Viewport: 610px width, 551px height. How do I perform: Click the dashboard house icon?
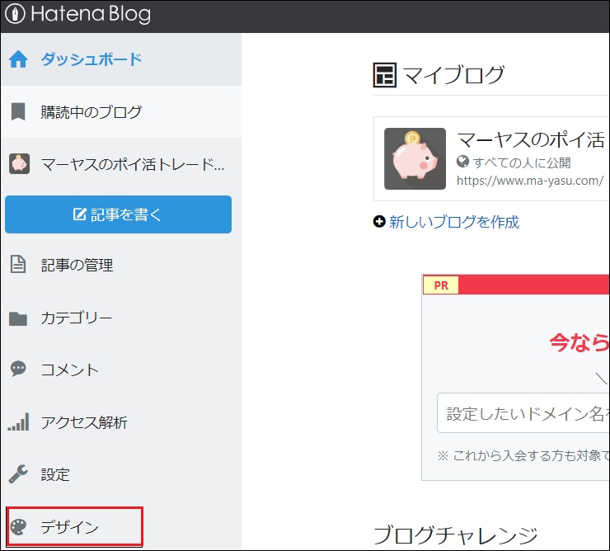tap(18, 59)
